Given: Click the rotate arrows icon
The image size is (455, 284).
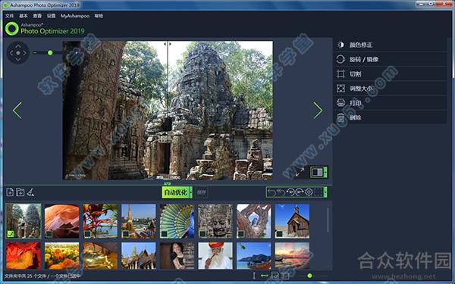Looking at the screenshot, I should coord(340,59).
